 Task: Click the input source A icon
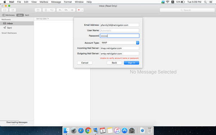click(172, 2)
